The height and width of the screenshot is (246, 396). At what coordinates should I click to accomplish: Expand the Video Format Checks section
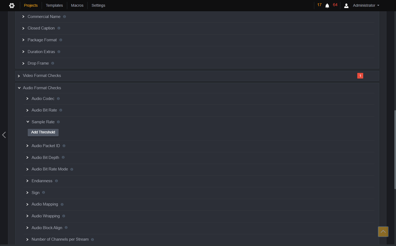[x=19, y=76]
